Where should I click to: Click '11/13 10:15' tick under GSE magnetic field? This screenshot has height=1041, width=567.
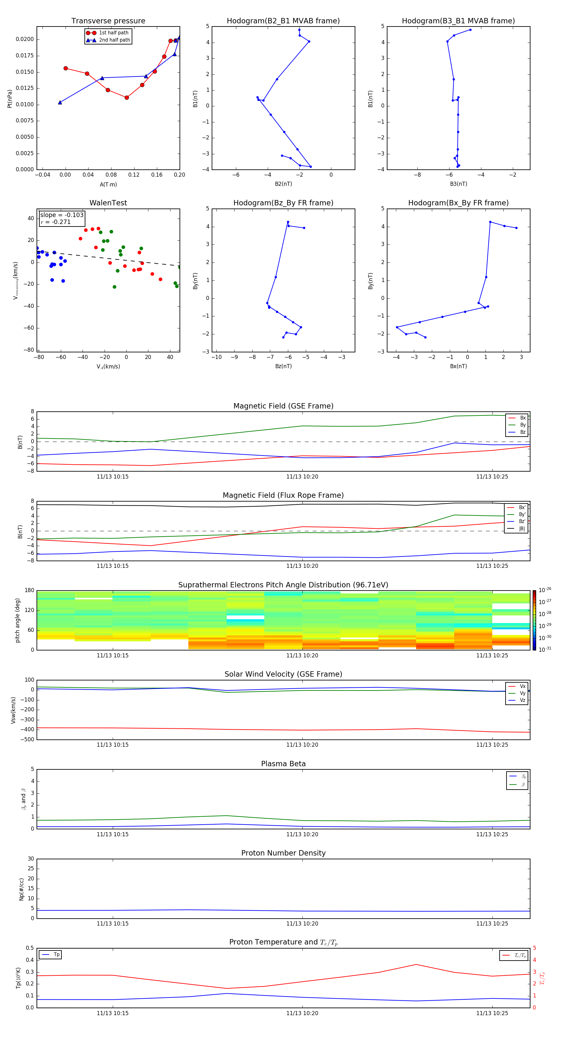click(x=112, y=476)
